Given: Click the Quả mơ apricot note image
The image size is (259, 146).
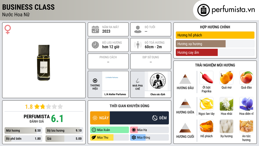Looking at the screenshot, I should (226, 78).
